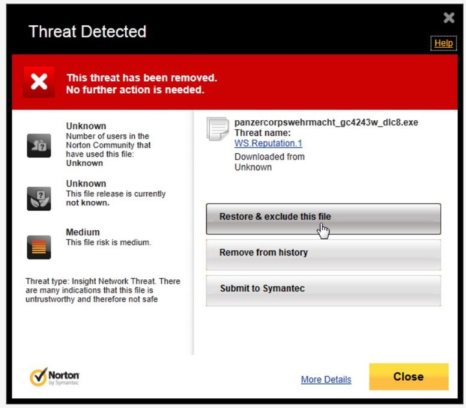
Task: Click 'Downloaded from' label
Action: [x=269, y=156]
